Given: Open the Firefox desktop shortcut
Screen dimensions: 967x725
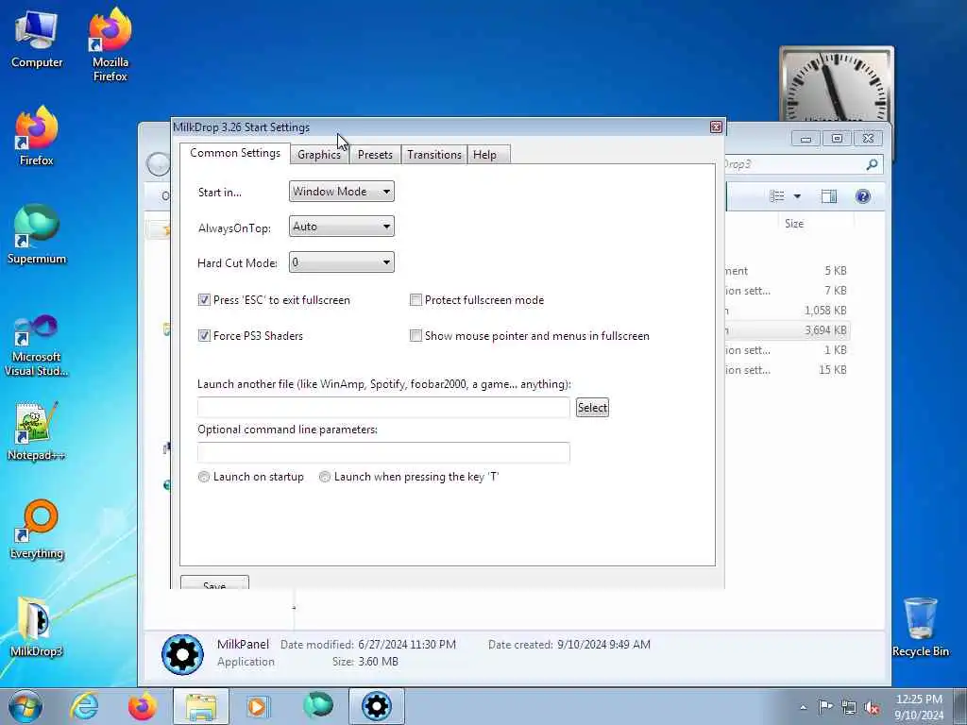Looking at the screenshot, I should pos(37,136).
